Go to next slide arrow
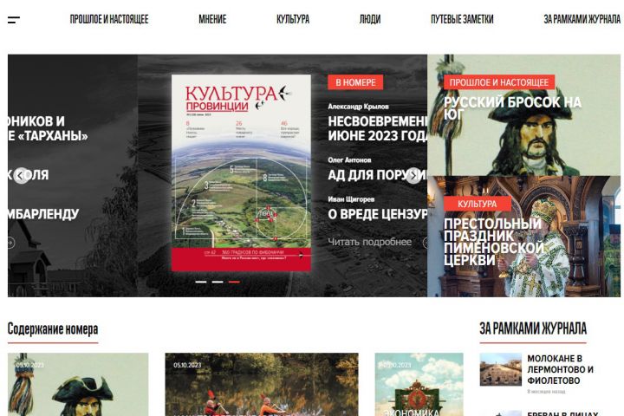Image resolution: width=624 pixels, height=416 pixels. click(413, 175)
